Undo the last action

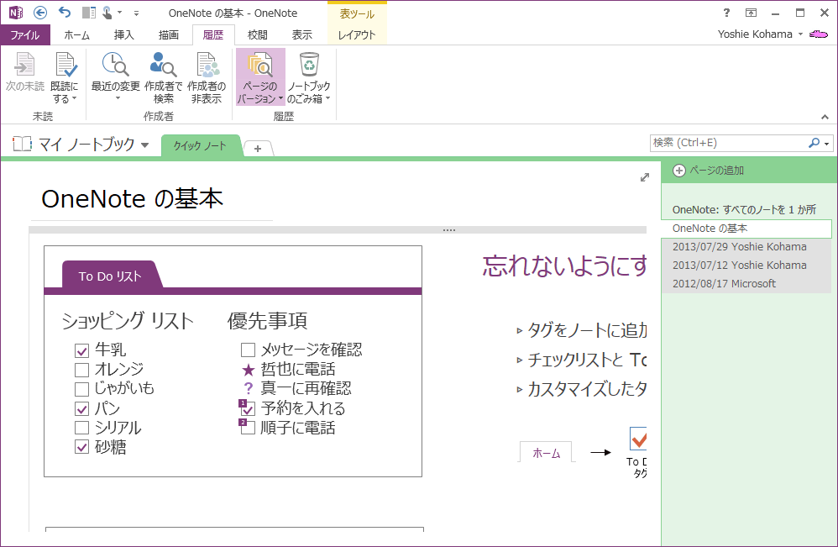(x=65, y=13)
